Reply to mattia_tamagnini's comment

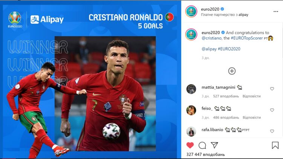click(252, 96)
